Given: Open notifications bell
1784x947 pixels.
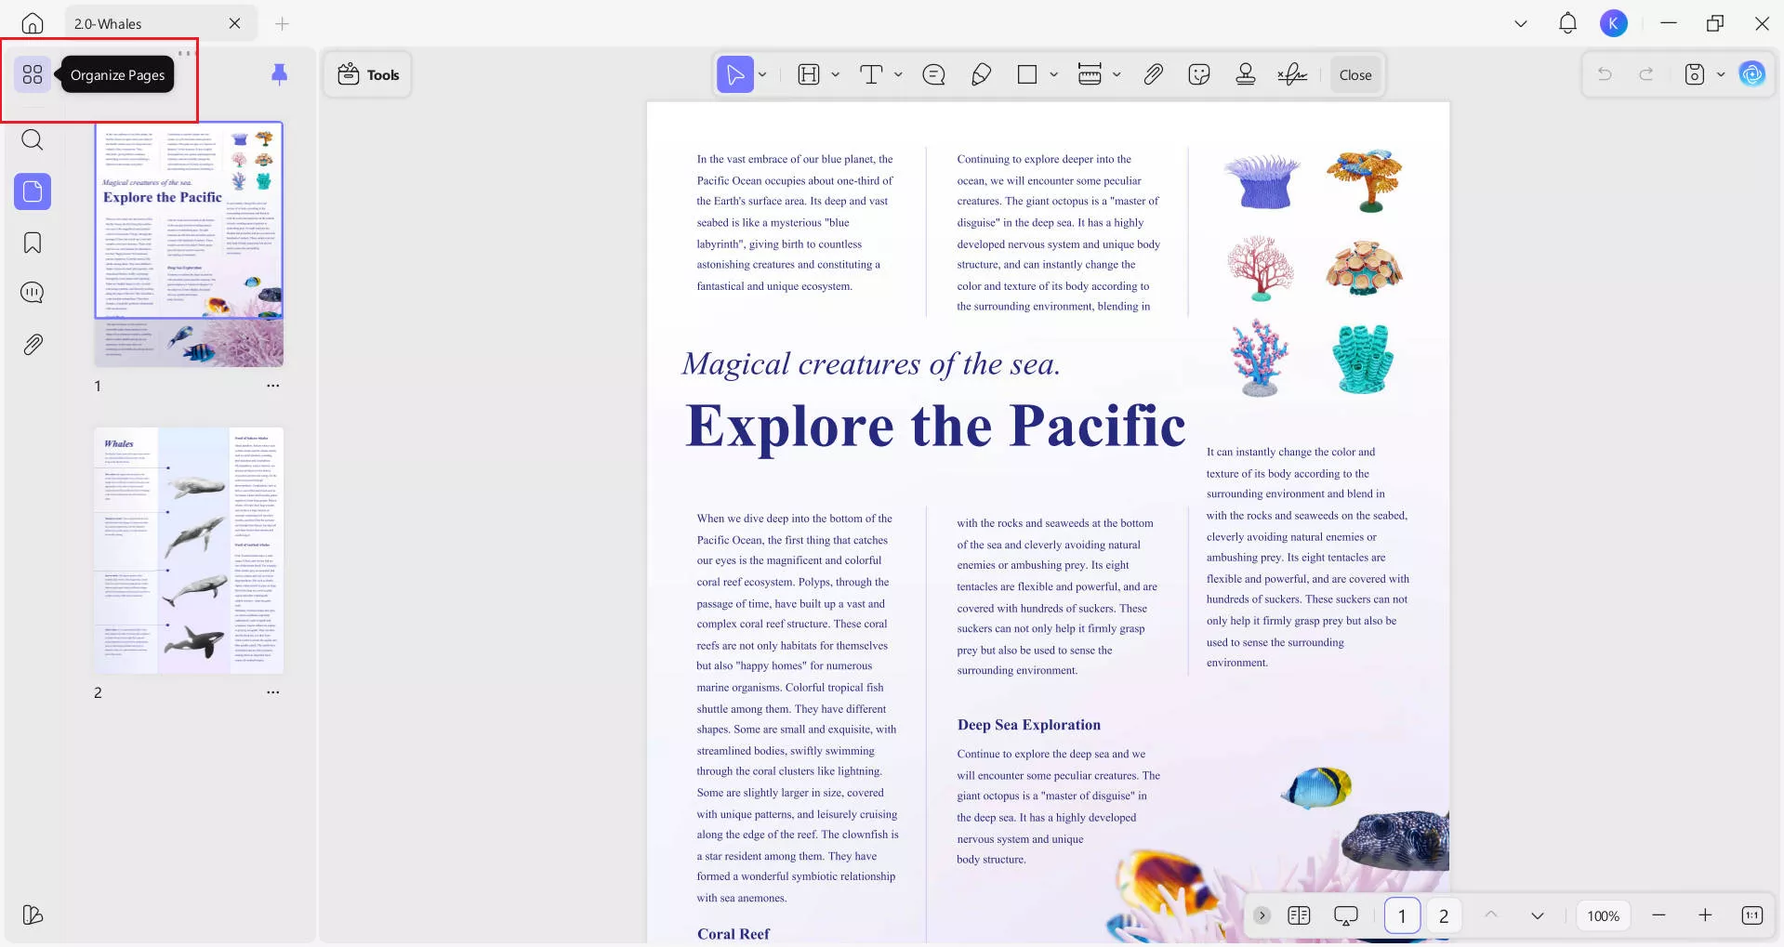Looking at the screenshot, I should click(1567, 23).
